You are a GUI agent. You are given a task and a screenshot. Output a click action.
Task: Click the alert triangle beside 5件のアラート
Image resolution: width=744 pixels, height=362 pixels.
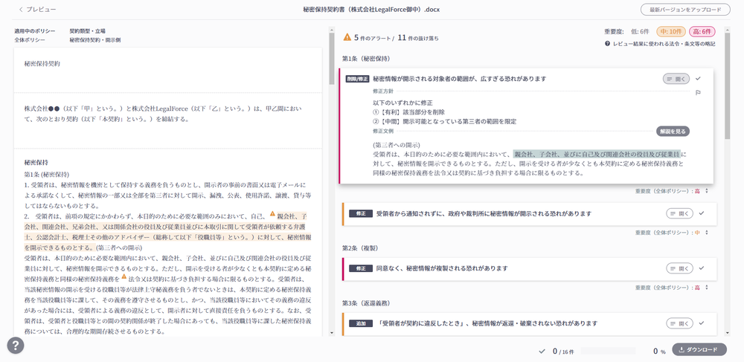pyautogui.click(x=347, y=37)
